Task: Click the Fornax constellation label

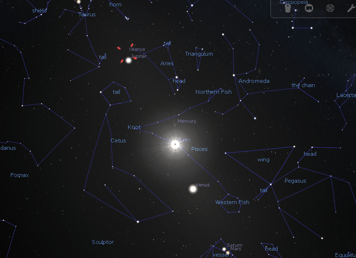Action: (x=20, y=175)
